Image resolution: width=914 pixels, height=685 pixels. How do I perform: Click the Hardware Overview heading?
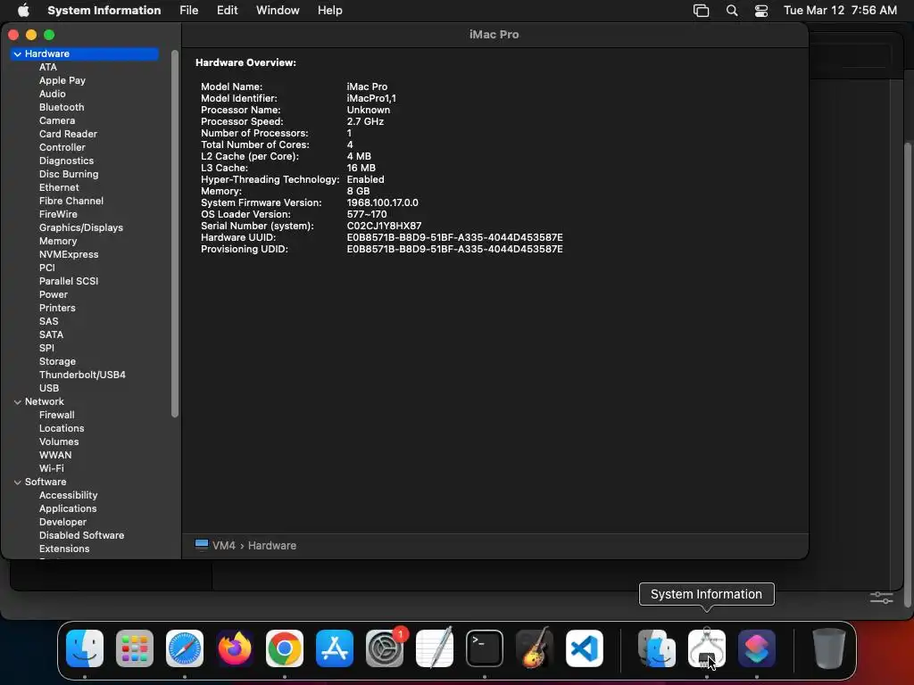(x=245, y=62)
